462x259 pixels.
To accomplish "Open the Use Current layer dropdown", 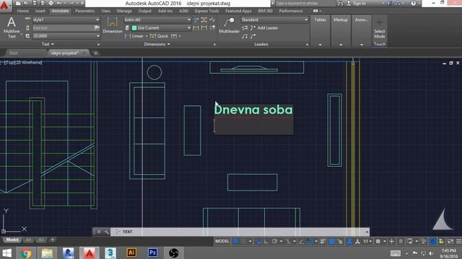I will click(x=161, y=28).
